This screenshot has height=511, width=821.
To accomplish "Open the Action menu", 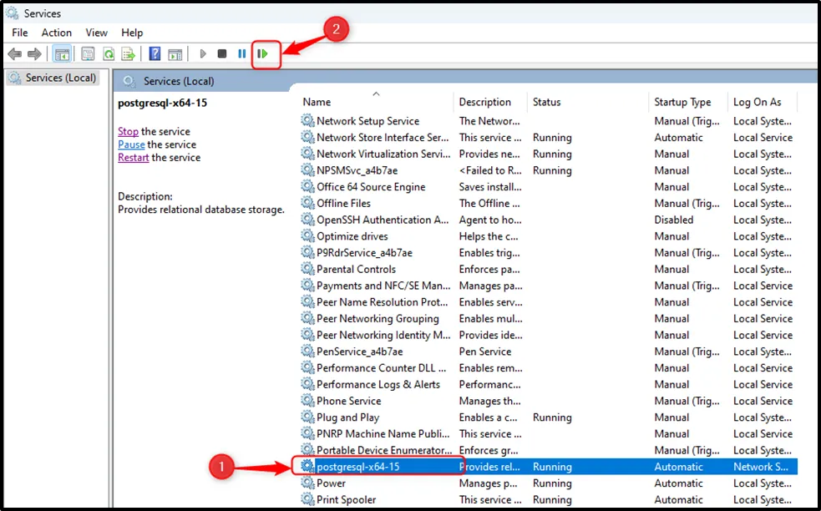I will [x=57, y=33].
